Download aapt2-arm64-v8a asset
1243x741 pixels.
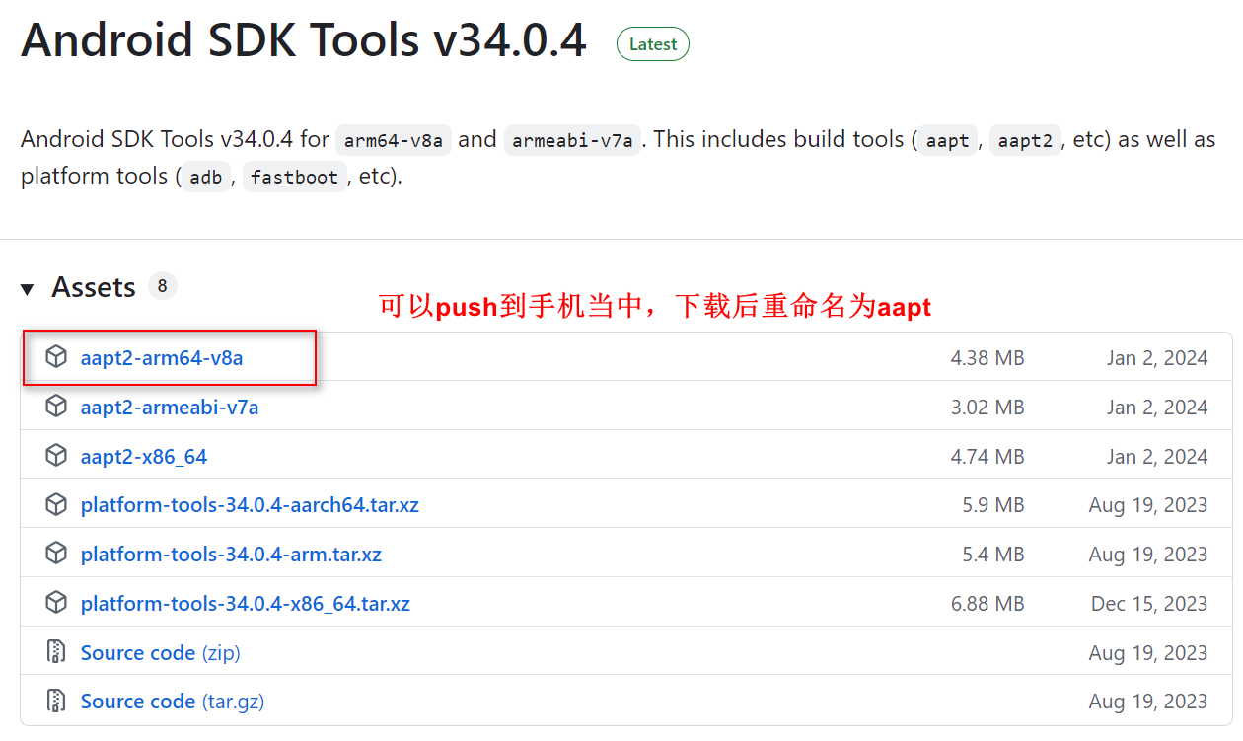point(162,357)
